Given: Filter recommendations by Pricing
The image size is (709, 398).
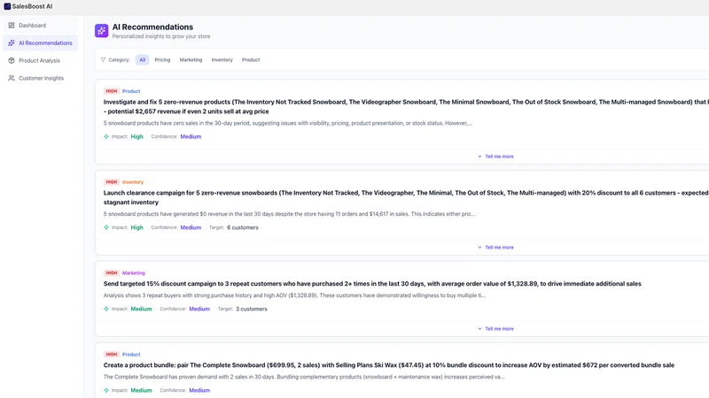Looking at the screenshot, I should [162, 59].
